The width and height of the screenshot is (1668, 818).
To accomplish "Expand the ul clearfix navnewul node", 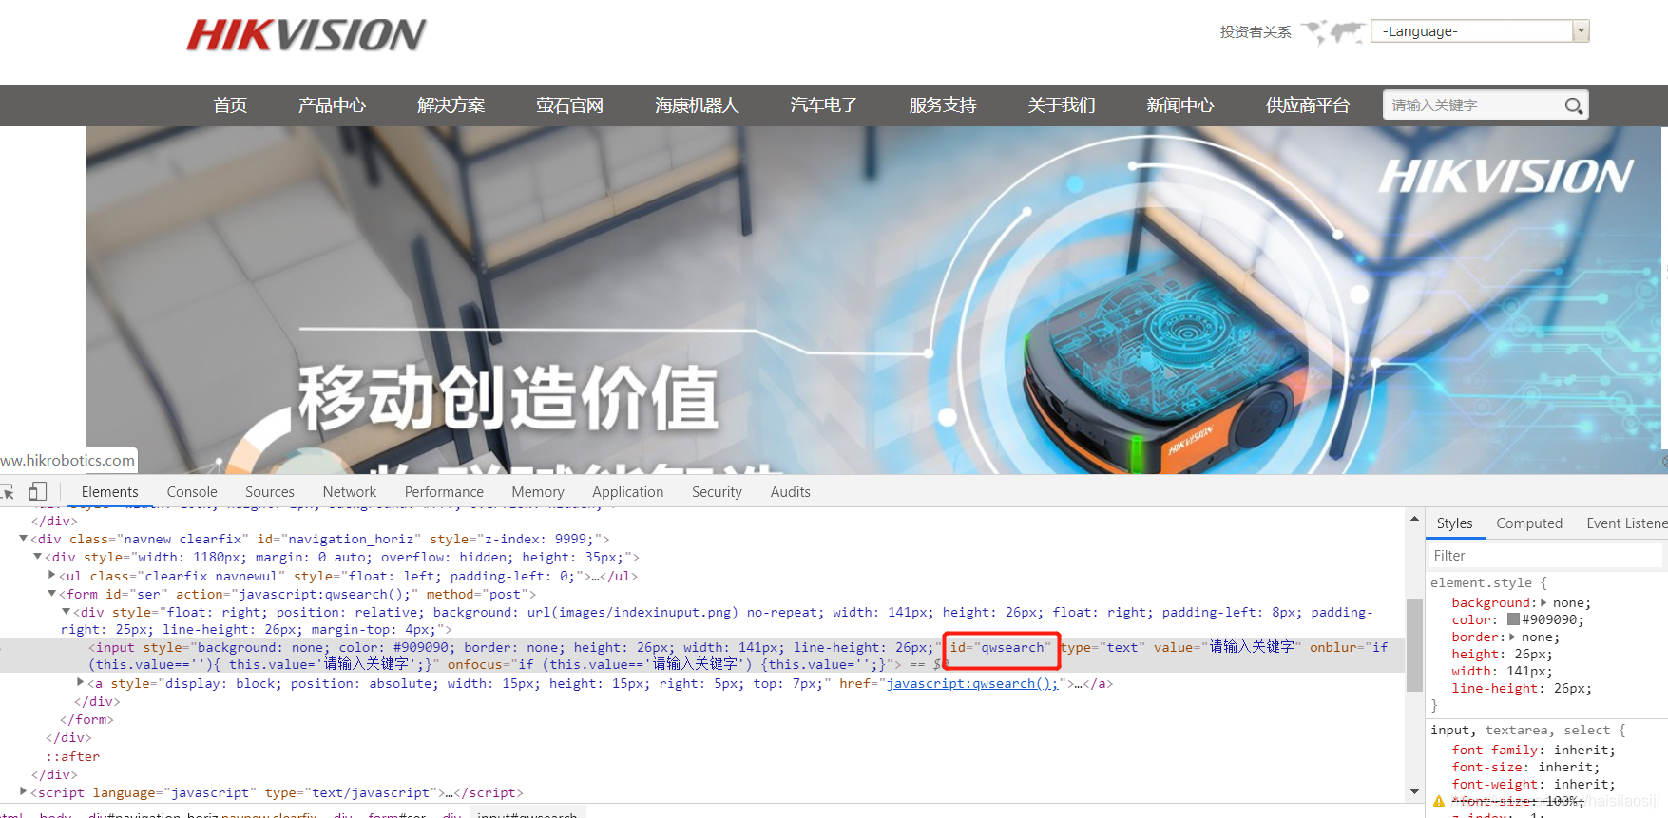I will tap(52, 576).
